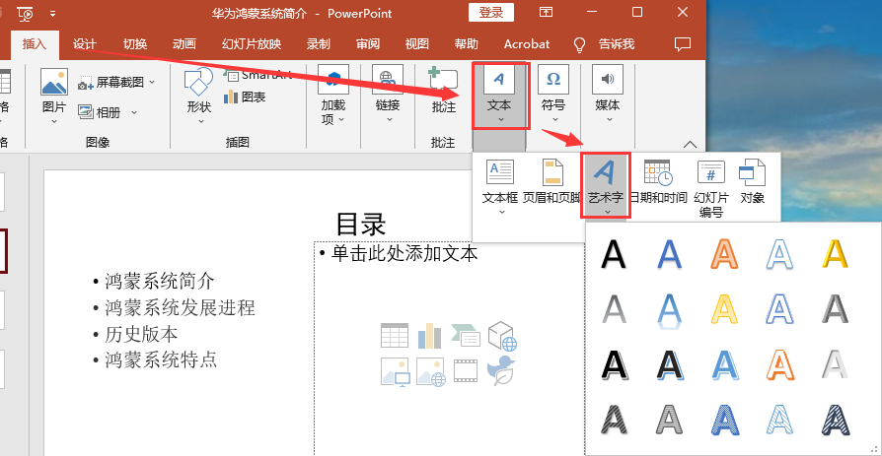Viewport: 882px width, 456px height.
Task: Click the Sign in (登录) button
Action: pos(490,13)
